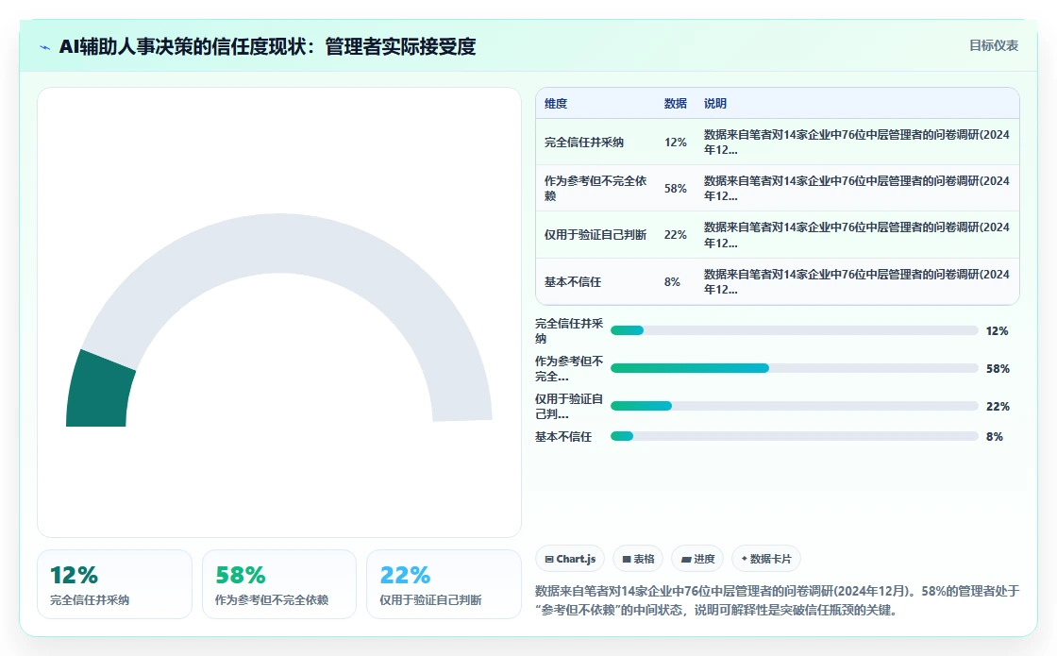Click the description cell in the 基本不信任 row

857,282
